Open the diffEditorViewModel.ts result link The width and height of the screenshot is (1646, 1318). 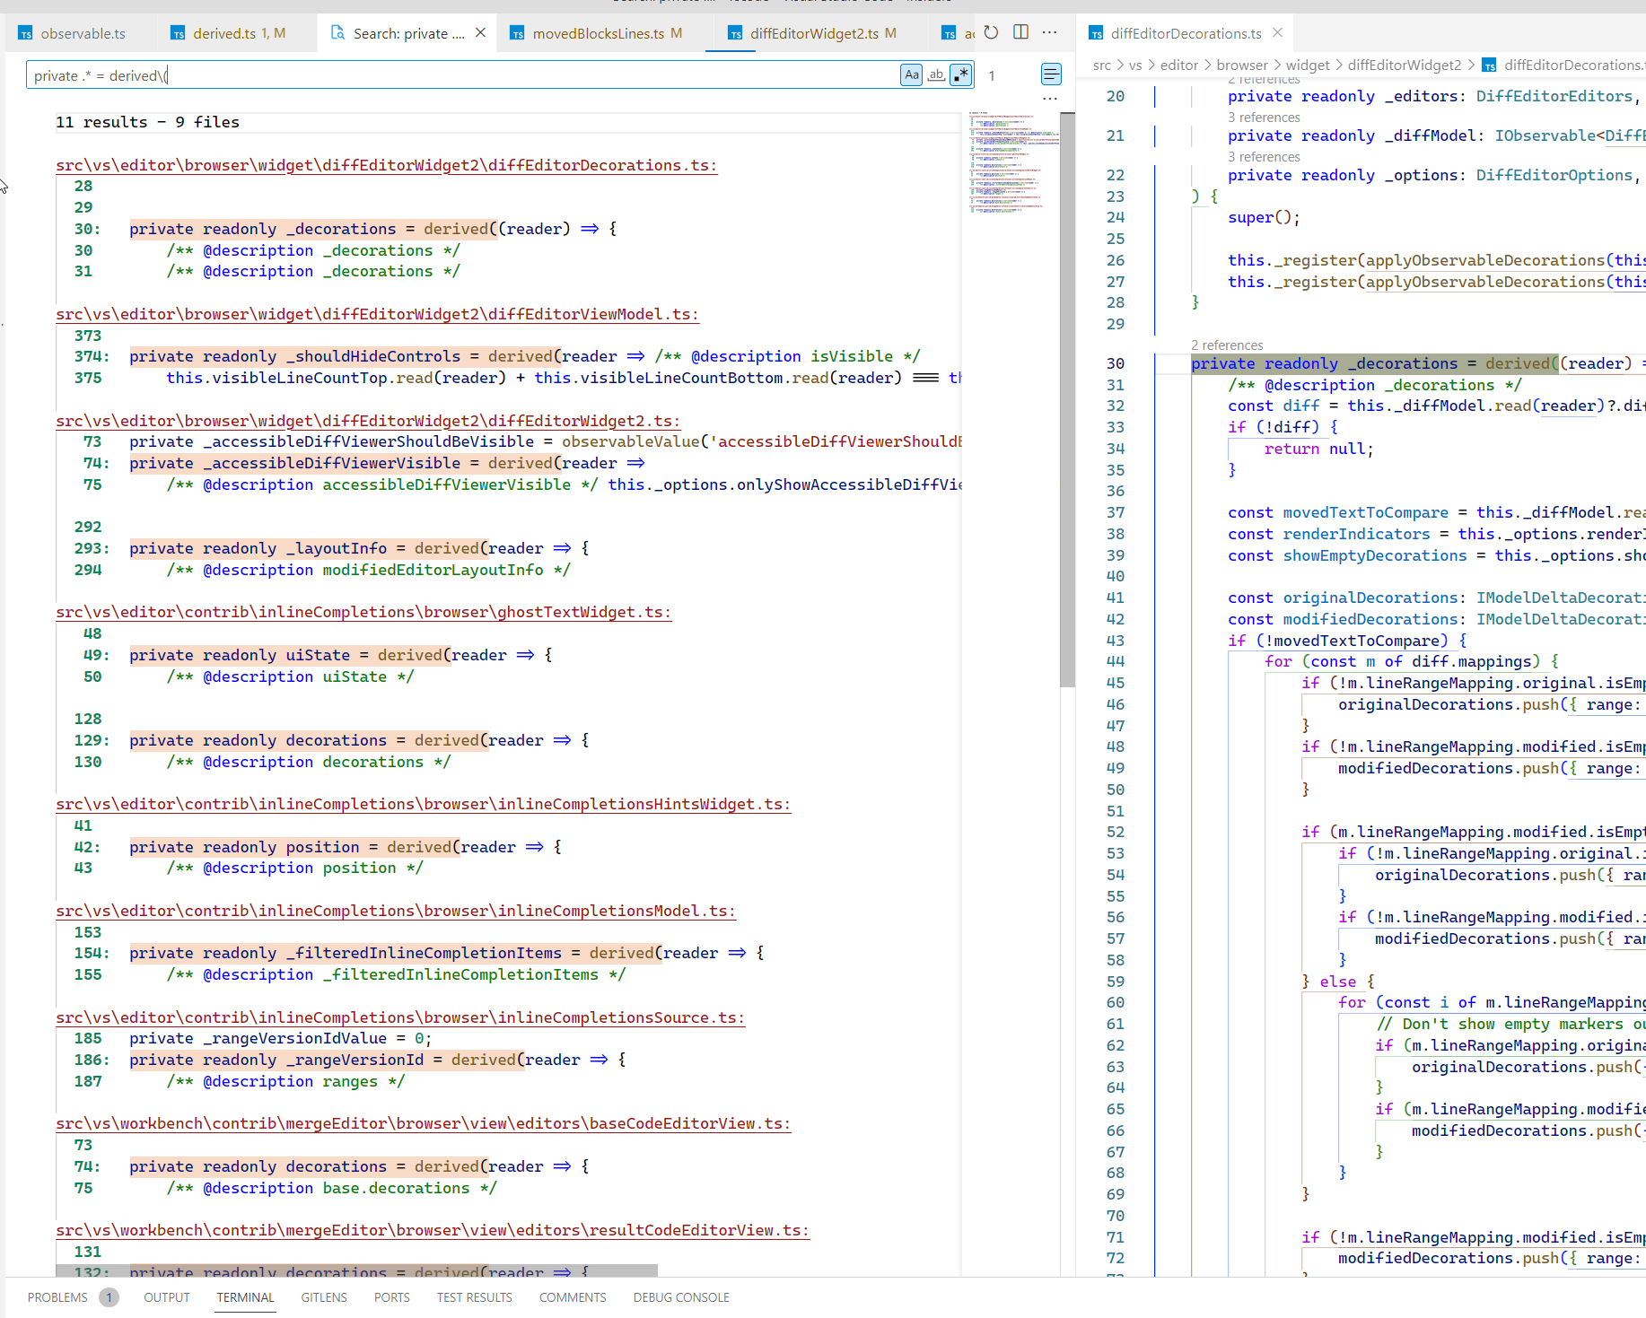pos(377,313)
